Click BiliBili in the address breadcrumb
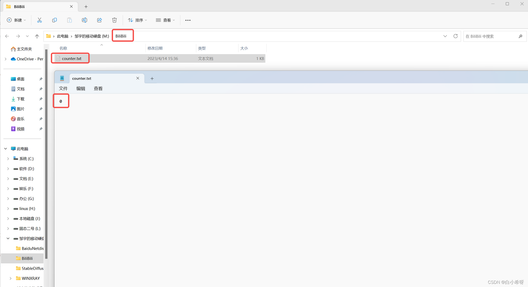This screenshot has width=528, height=287. [121, 36]
